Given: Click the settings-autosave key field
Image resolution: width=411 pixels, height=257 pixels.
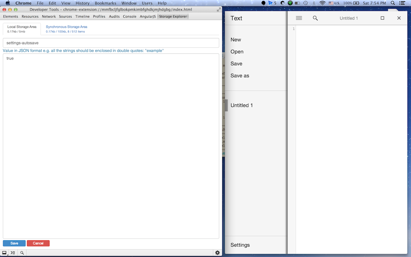Looking at the screenshot, I should point(111,43).
